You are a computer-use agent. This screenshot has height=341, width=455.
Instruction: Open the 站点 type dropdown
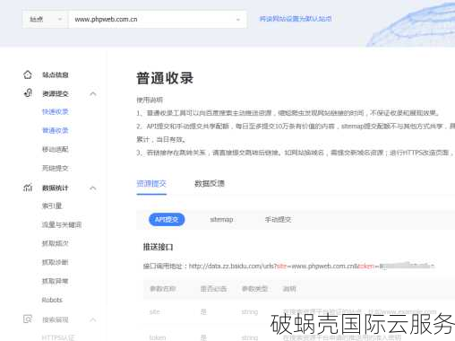pos(46,20)
